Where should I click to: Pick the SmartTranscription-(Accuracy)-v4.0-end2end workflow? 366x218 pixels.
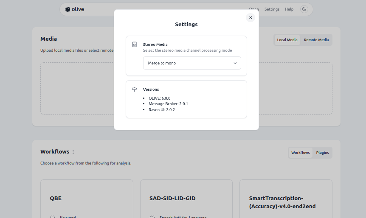(x=286, y=202)
